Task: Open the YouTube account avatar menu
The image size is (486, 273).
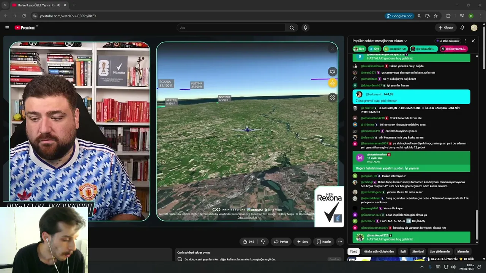Action: point(474,28)
